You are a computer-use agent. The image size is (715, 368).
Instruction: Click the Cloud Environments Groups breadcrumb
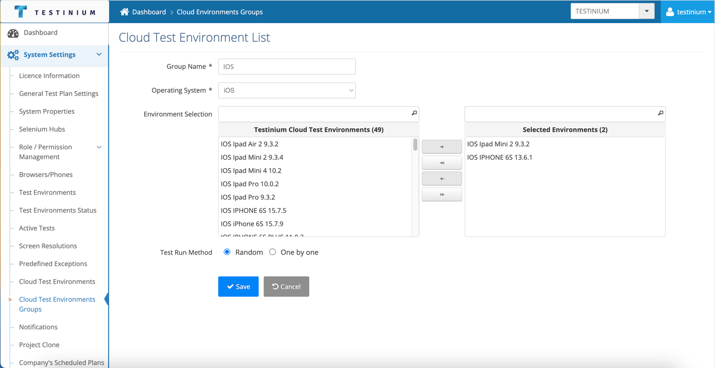pos(220,12)
